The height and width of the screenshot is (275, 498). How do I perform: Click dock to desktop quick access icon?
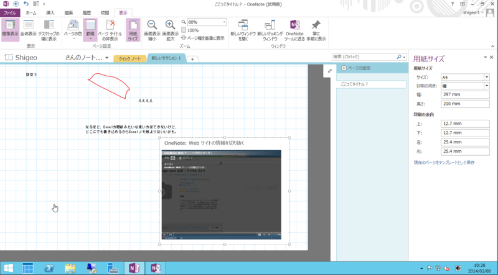(x=36, y=4)
